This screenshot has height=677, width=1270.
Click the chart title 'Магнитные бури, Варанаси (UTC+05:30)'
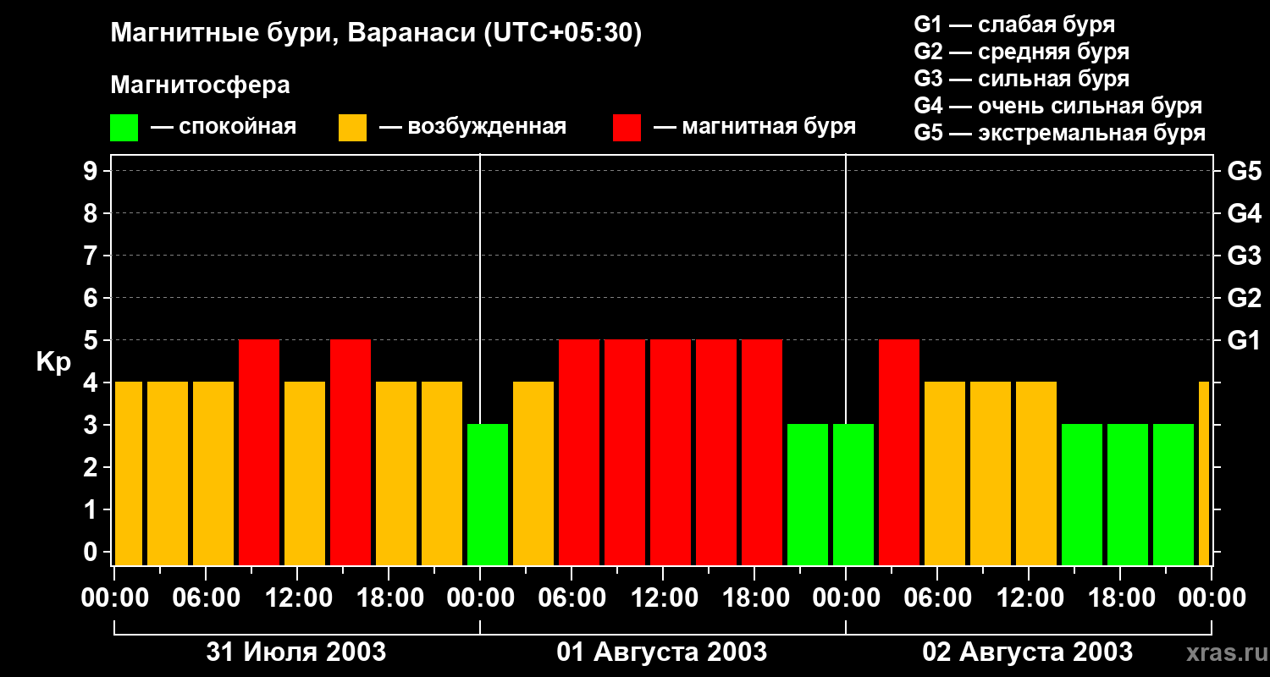coord(377,33)
